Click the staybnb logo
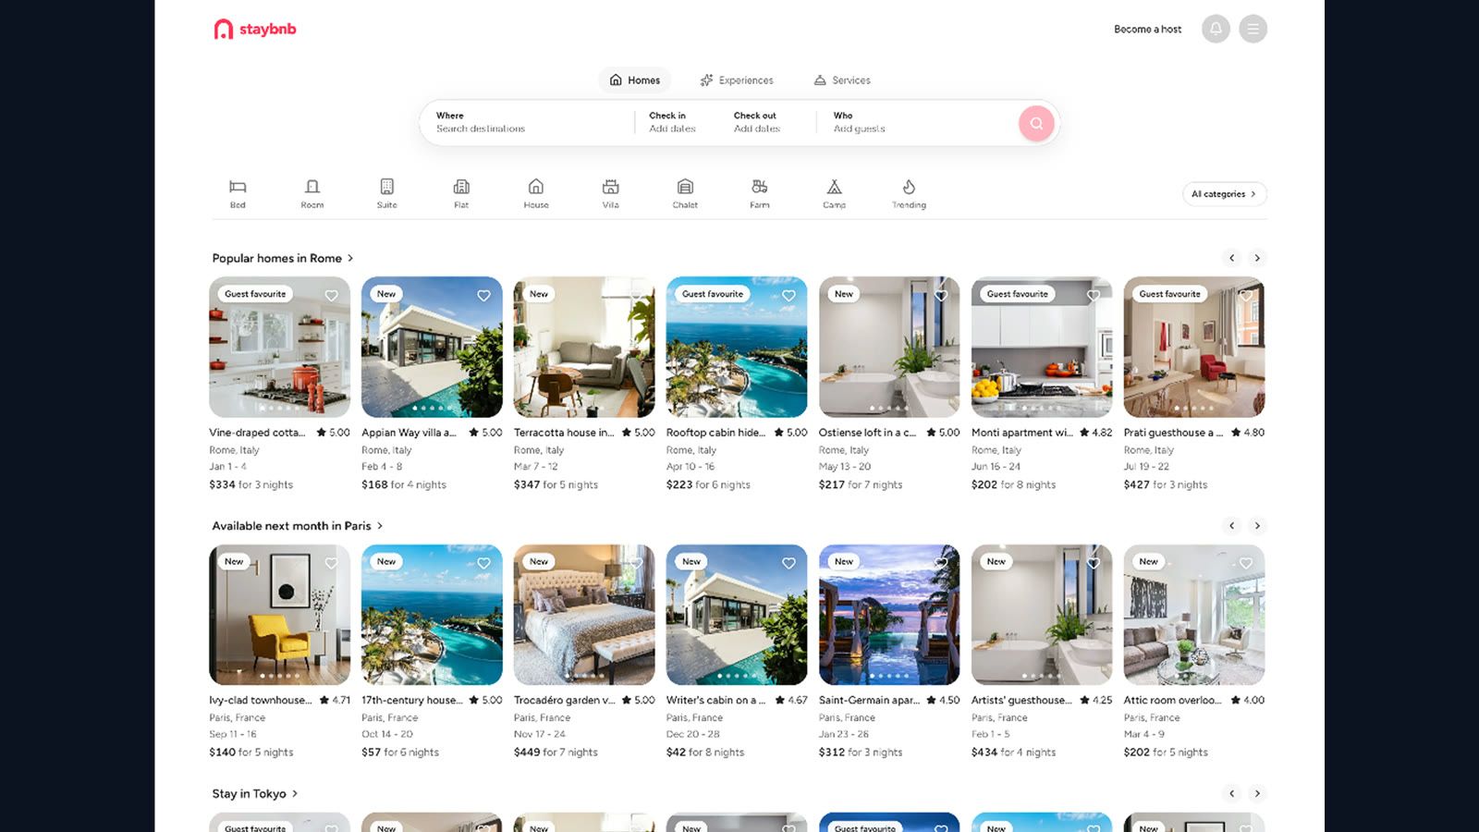The image size is (1479, 832). click(255, 30)
